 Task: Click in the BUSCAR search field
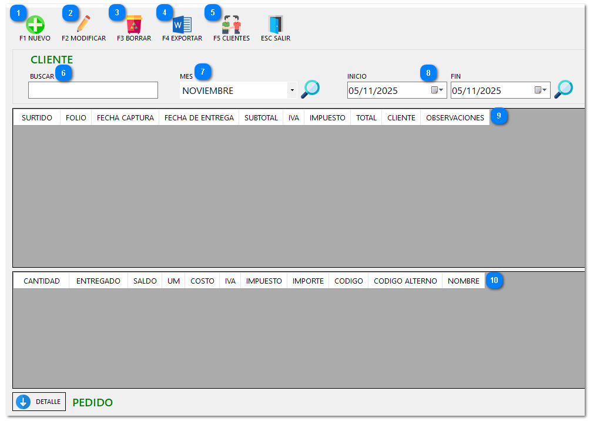[x=93, y=90]
